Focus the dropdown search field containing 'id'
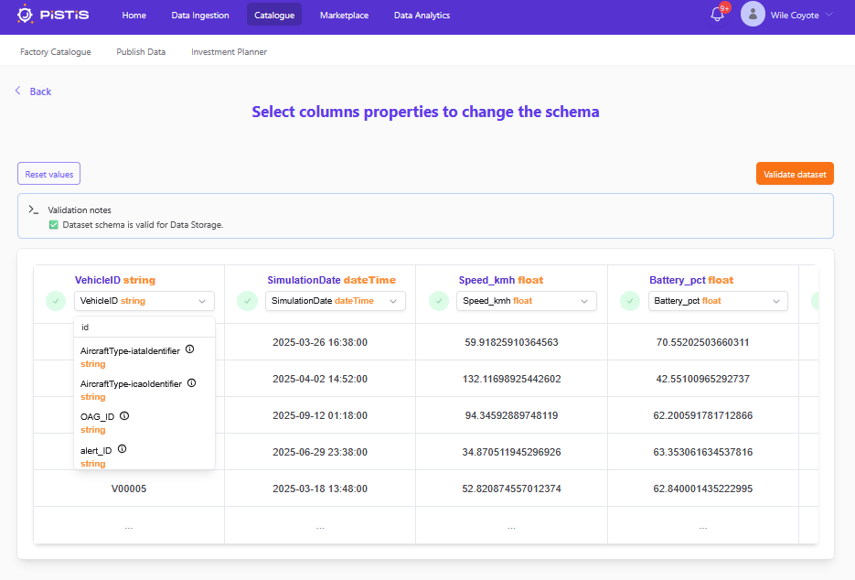 click(144, 327)
